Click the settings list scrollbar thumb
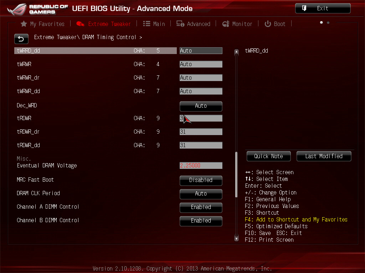Viewport: 365px width, 273px height. pyautogui.click(x=237, y=175)
